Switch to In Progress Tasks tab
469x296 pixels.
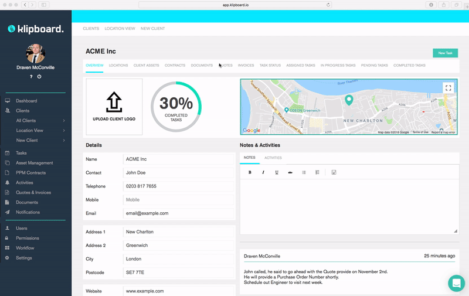(x=338, y=65)
